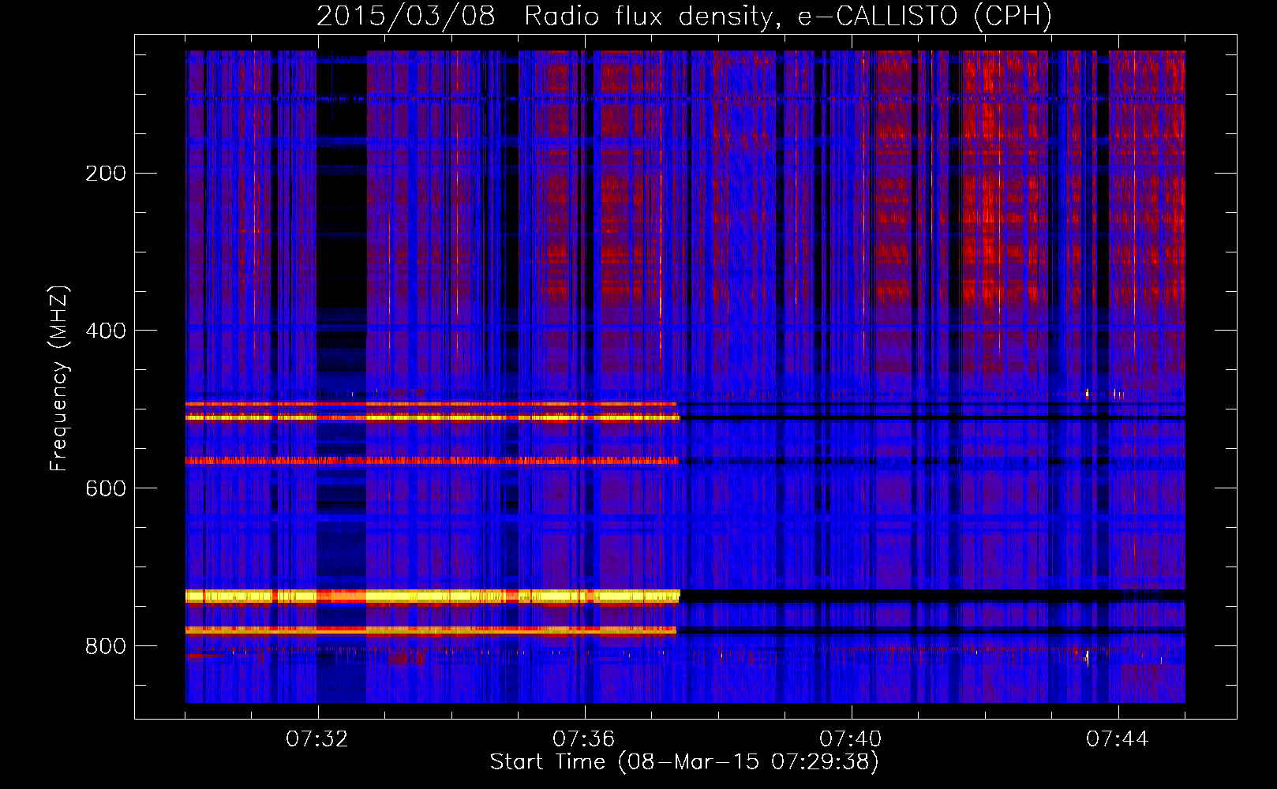The height and width of the screenshot is (789, 1277).
Task: Click the bright yellow emission band near 740 MHz
Action: pyautogui.click(x=433, y=596)
